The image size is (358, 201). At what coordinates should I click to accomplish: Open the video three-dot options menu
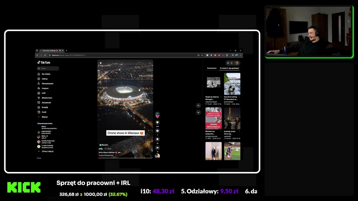[150, 63]
